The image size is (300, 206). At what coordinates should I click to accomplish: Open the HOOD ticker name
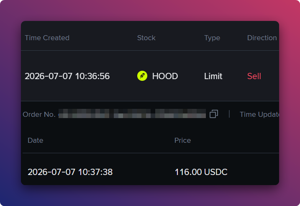[165, 76]
